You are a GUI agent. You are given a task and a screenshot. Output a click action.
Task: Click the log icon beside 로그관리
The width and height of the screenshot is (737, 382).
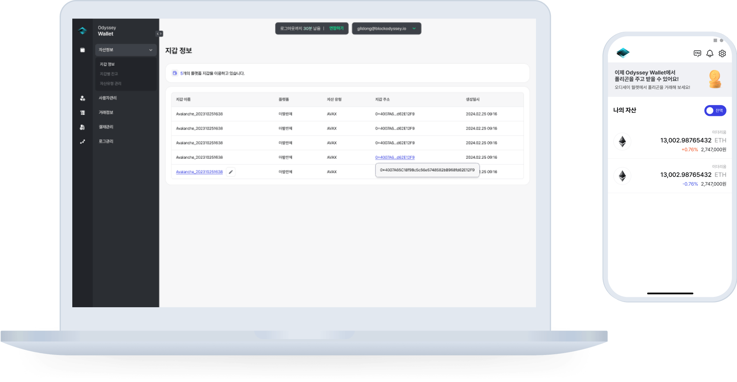83,141
